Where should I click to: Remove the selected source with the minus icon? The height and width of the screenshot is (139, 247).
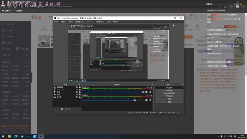pos(58,109)
